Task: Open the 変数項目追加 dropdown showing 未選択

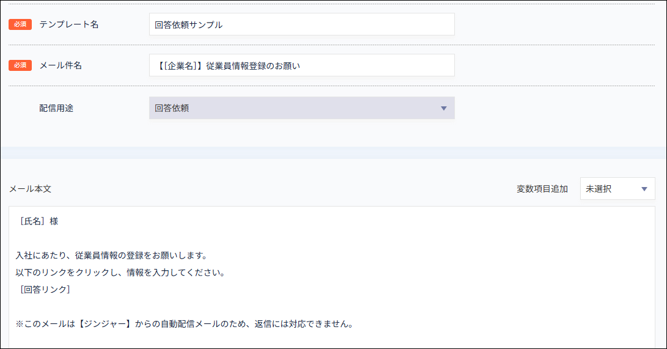Action: pos(617,189)
